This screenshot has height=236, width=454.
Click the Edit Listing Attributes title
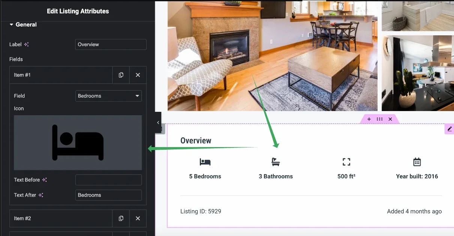78,11
